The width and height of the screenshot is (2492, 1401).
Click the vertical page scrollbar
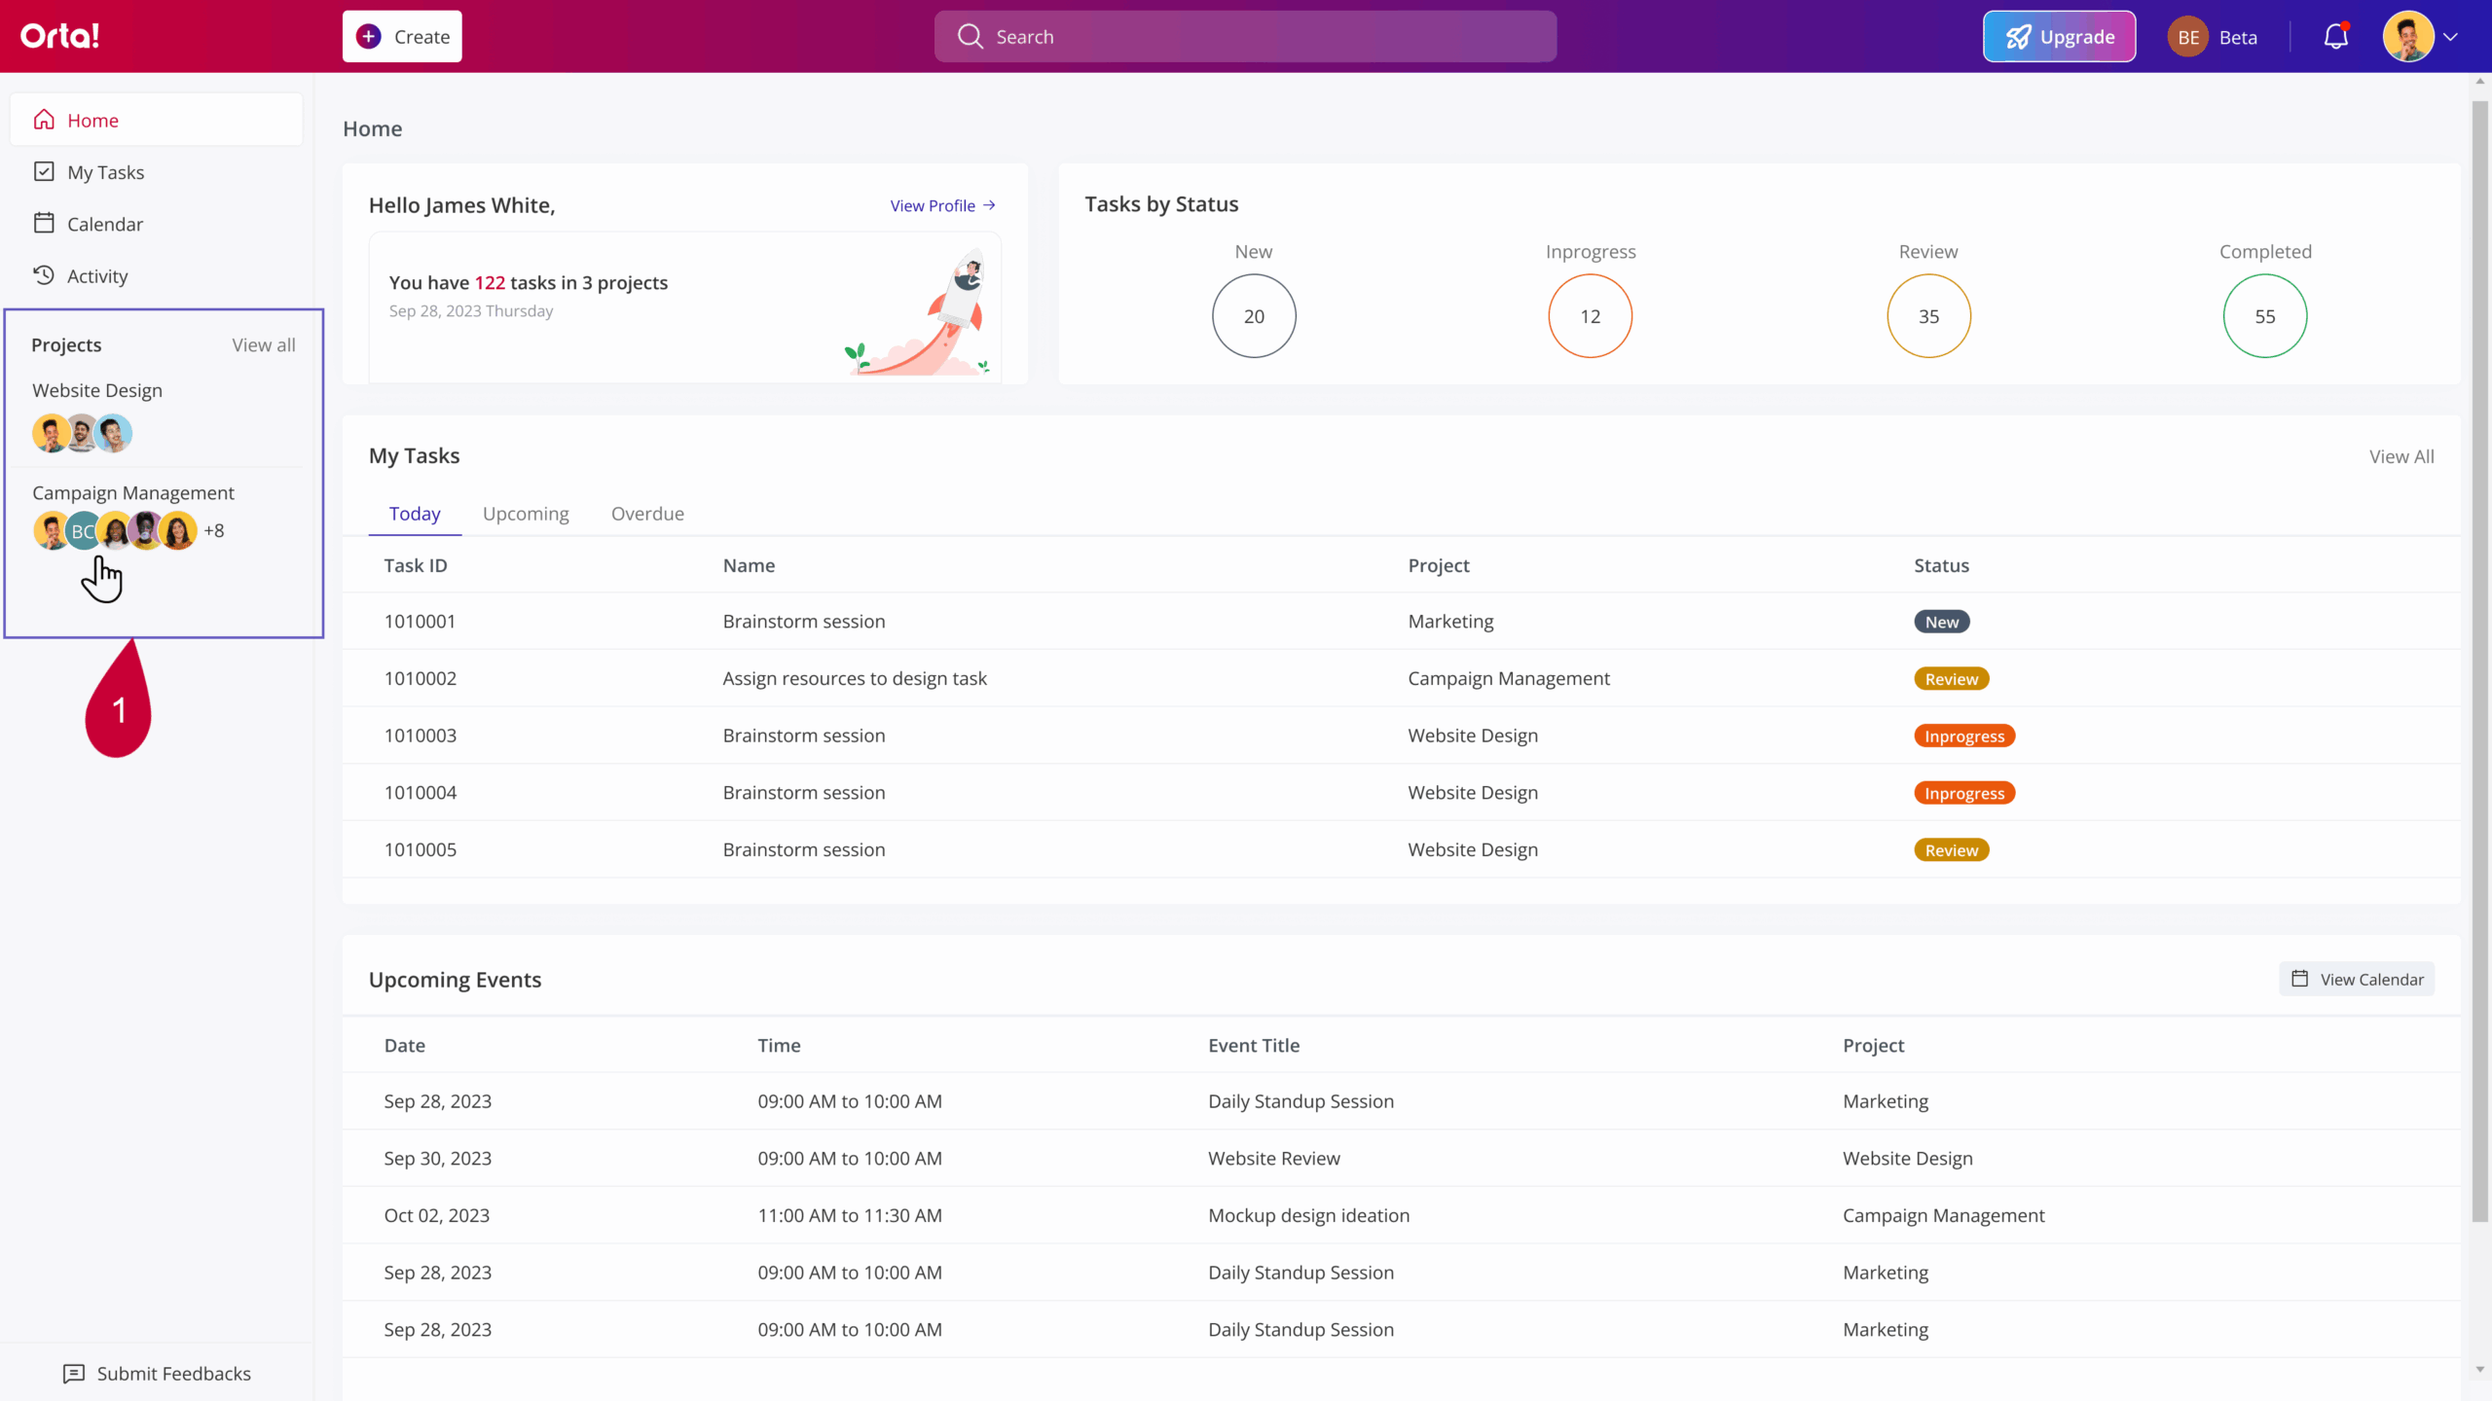(2479, 662)
